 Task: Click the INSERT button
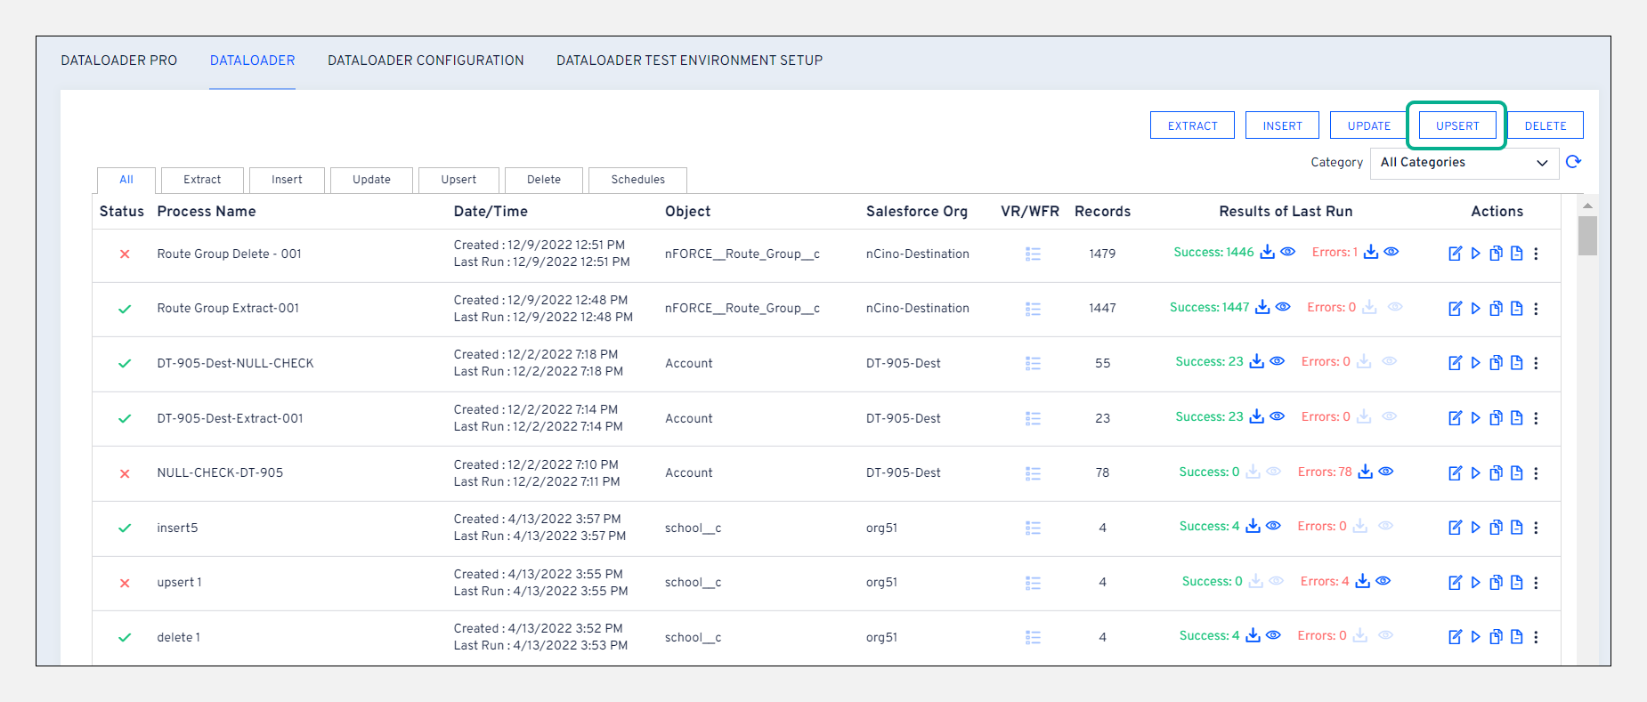pyautogui.click(x=1282, y=125)
